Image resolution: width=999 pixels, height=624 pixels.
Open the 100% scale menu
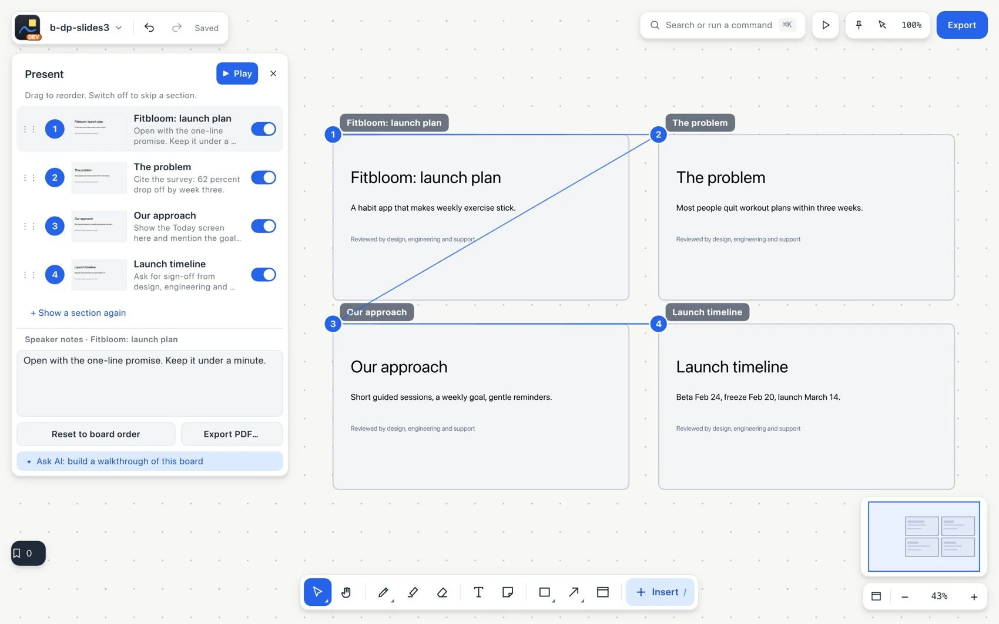pos(911,25)
